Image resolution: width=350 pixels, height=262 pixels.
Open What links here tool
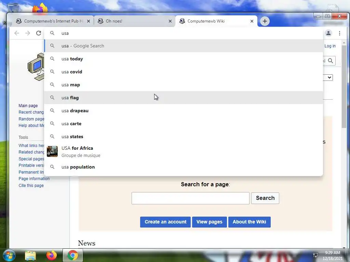click(x=31, y=145)
